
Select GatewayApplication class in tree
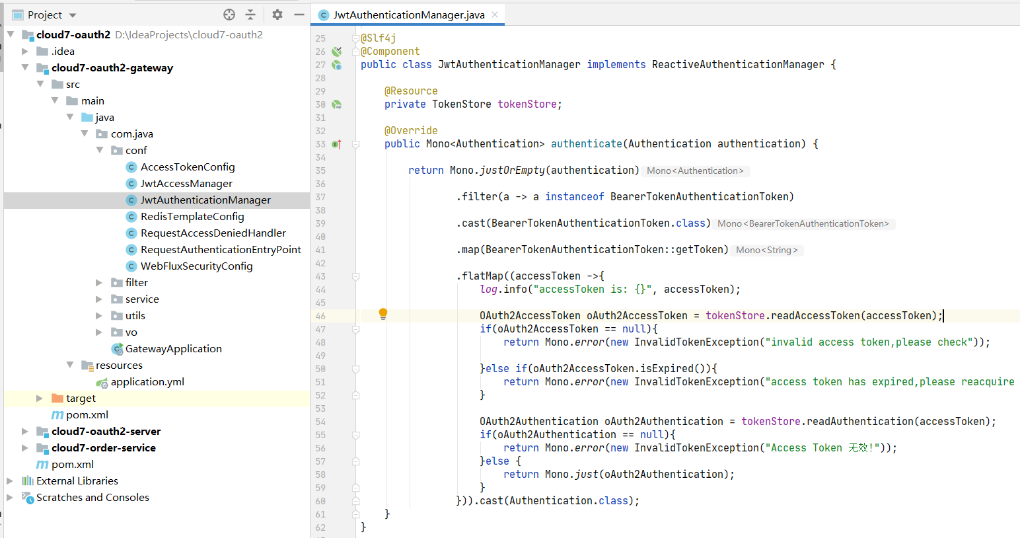tap(174, 348)
